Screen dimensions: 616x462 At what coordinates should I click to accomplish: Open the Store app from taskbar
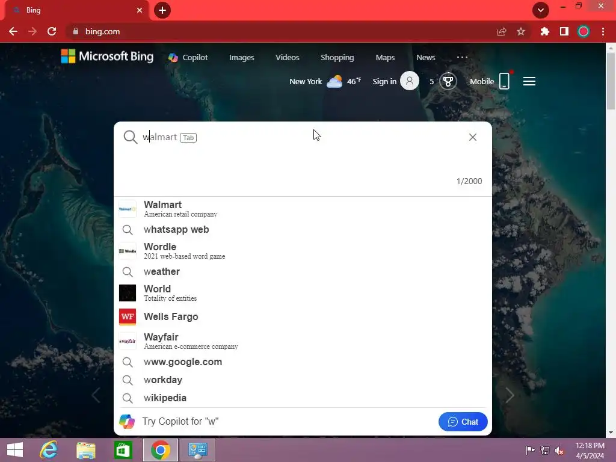coord(123,450)
